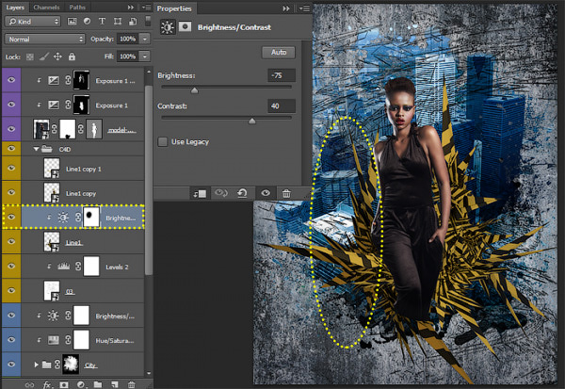565x389 pixels.
Task: Select the Brightness/... layer above Hue/Satura...
Action: click(x=83, y=316)
